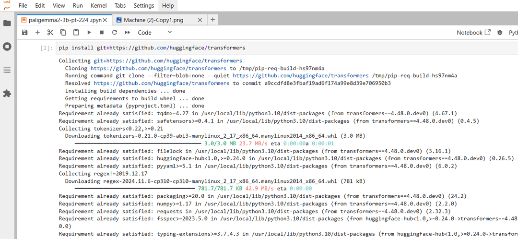Image resolution: width=518 pixels, height=239 pixels.
Task: Show the Table of Contents sidebar icon
Action: (7, 70)
